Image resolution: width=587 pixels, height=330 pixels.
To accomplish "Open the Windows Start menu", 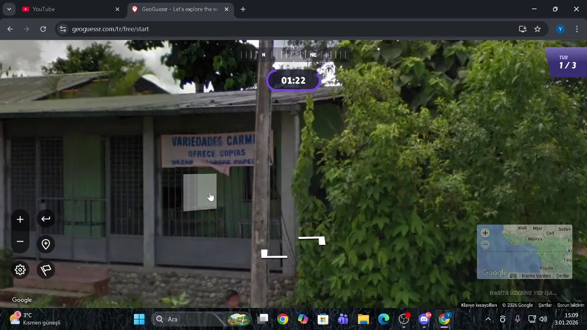I will (139, 319).
